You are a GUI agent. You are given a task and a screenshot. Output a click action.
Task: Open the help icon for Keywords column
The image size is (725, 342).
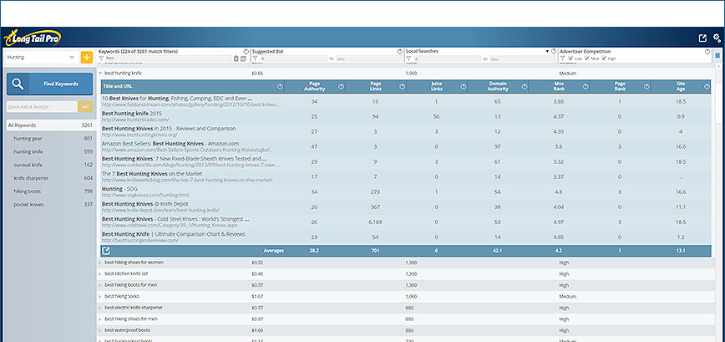(x=246, y=51)
